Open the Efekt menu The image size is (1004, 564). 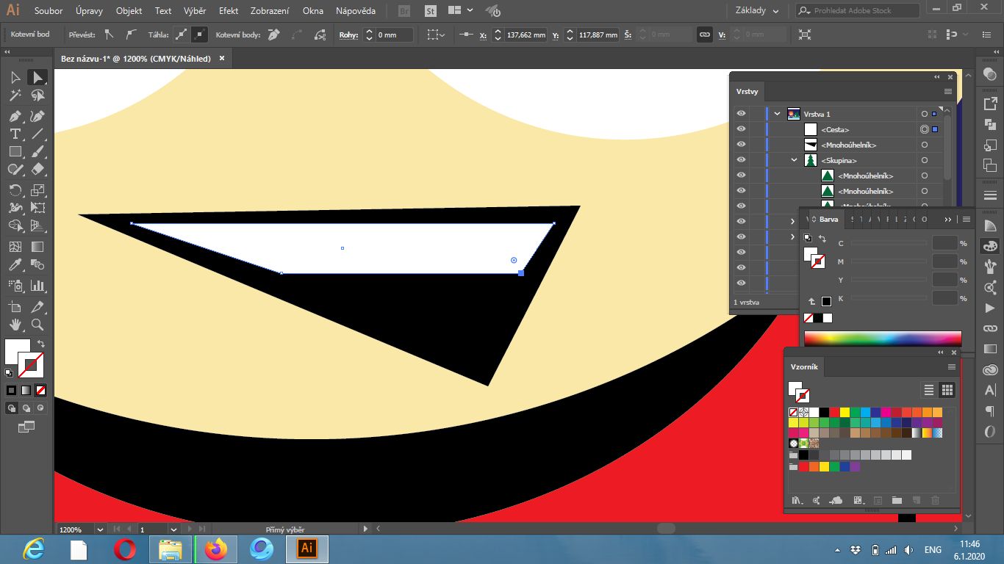(228, 11)
